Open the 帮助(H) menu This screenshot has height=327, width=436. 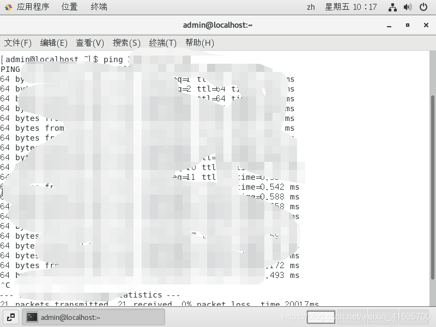click(x=199, y=43)
